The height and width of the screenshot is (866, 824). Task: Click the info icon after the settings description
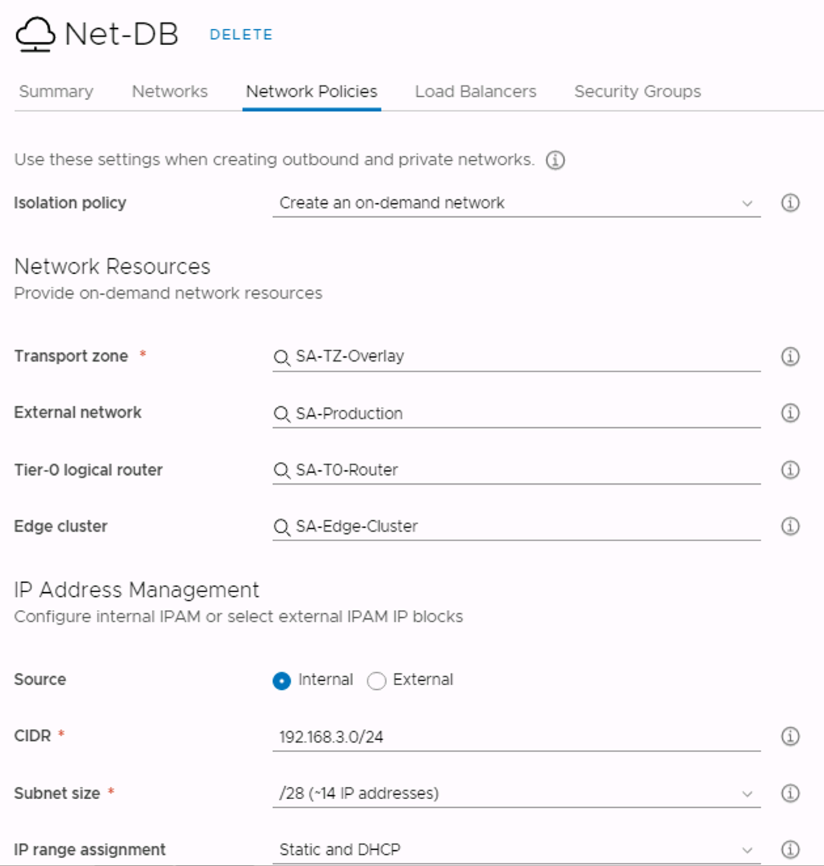[x=555, y=160]
